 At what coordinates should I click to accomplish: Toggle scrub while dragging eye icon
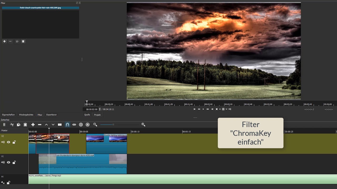(74, 125)
